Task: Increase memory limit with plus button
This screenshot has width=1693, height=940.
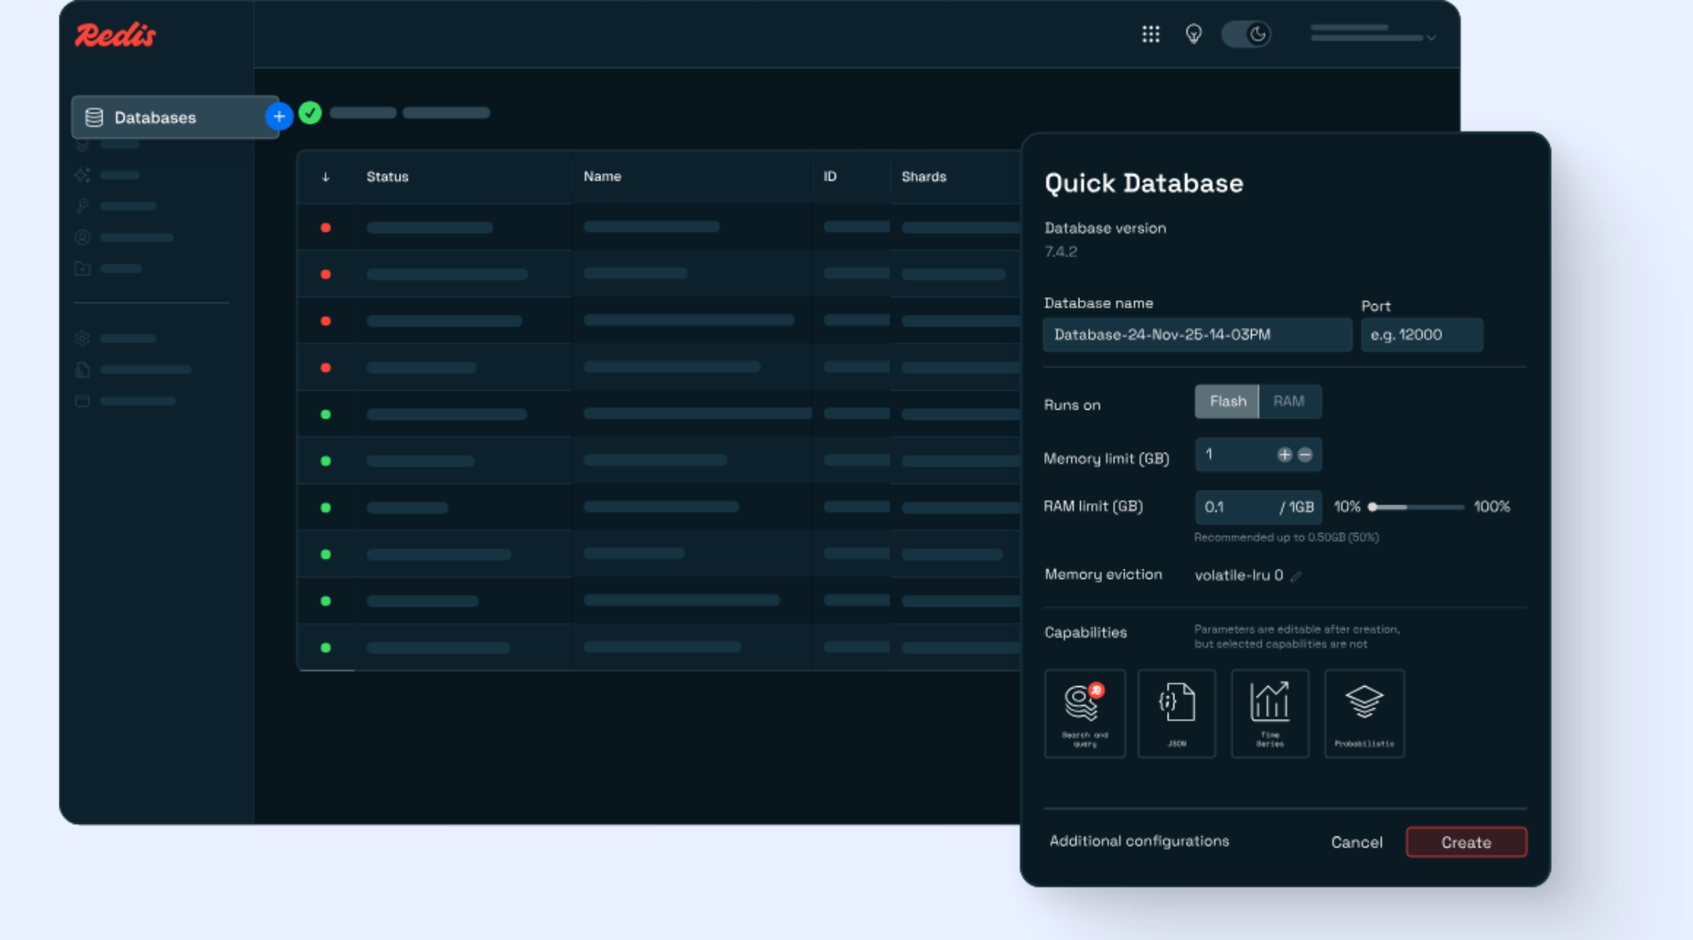Action: [1284, 454]
